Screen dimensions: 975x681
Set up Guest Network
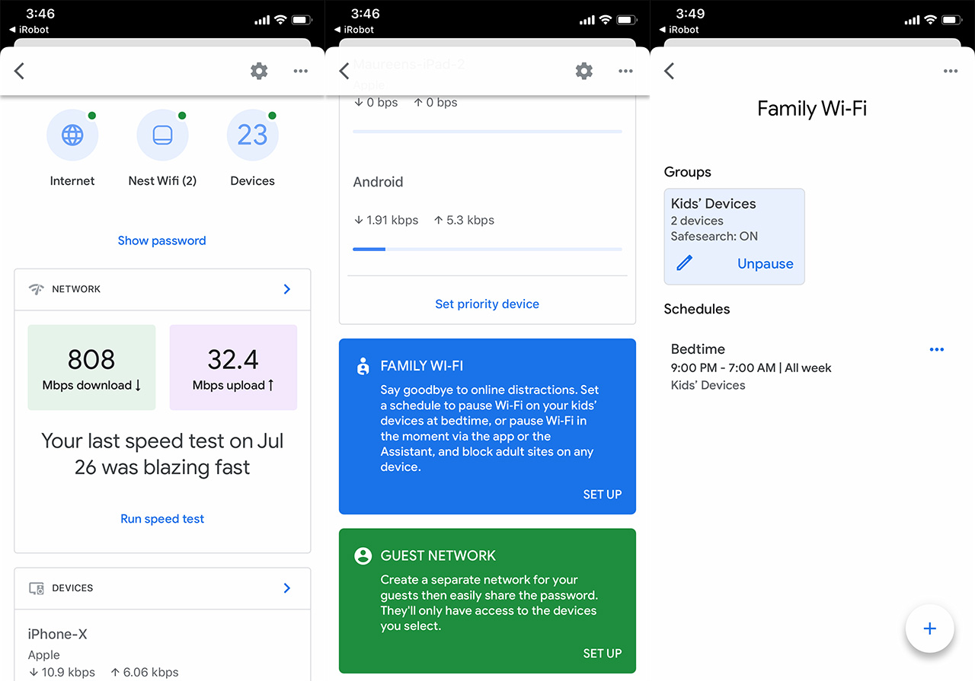[x=603, y=654]
